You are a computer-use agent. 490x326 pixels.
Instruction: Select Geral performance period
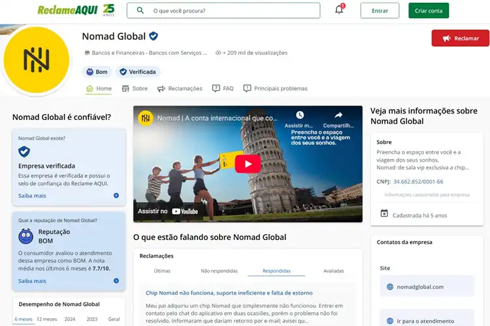[114, 319]
